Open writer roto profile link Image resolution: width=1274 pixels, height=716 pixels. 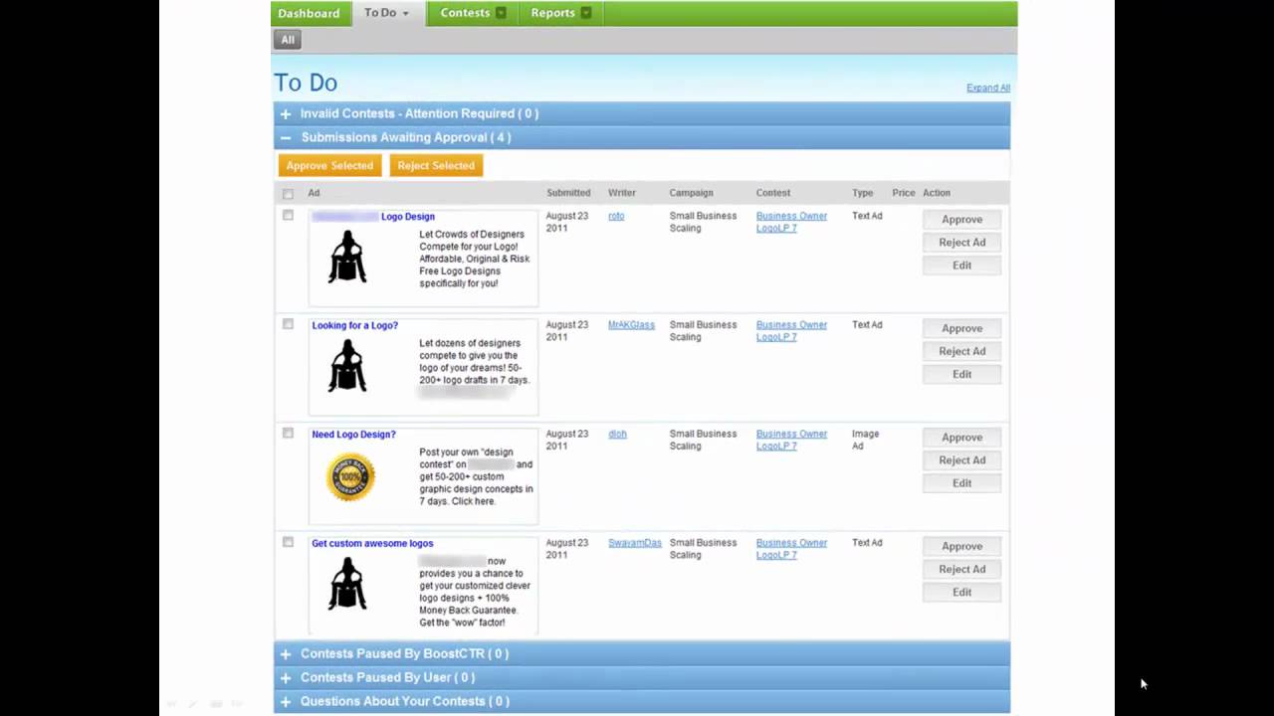click(616, 216)
